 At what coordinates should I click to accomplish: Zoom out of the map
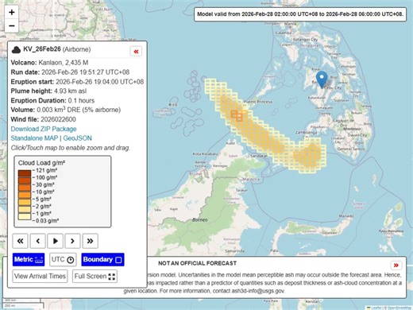coord(12,26)
